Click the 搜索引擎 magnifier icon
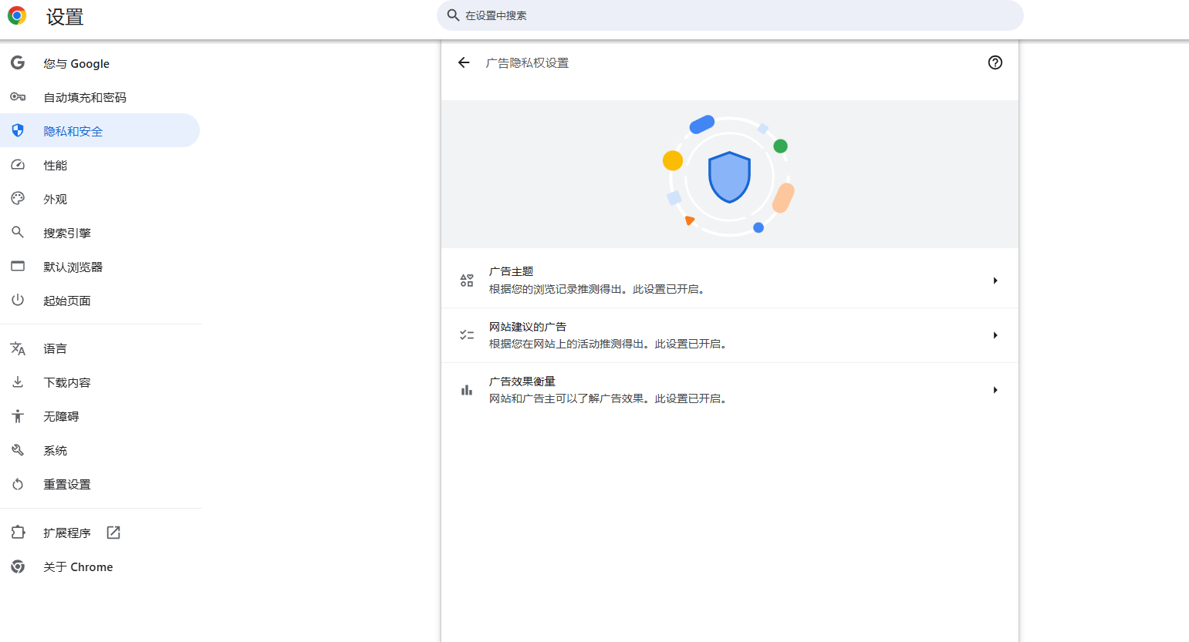Screen dimensions: 1189x642 click(x=18, y=232)
